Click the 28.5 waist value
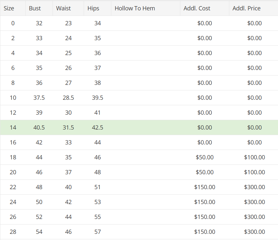Viewport: 278px width, 240px height. [68, 98]
